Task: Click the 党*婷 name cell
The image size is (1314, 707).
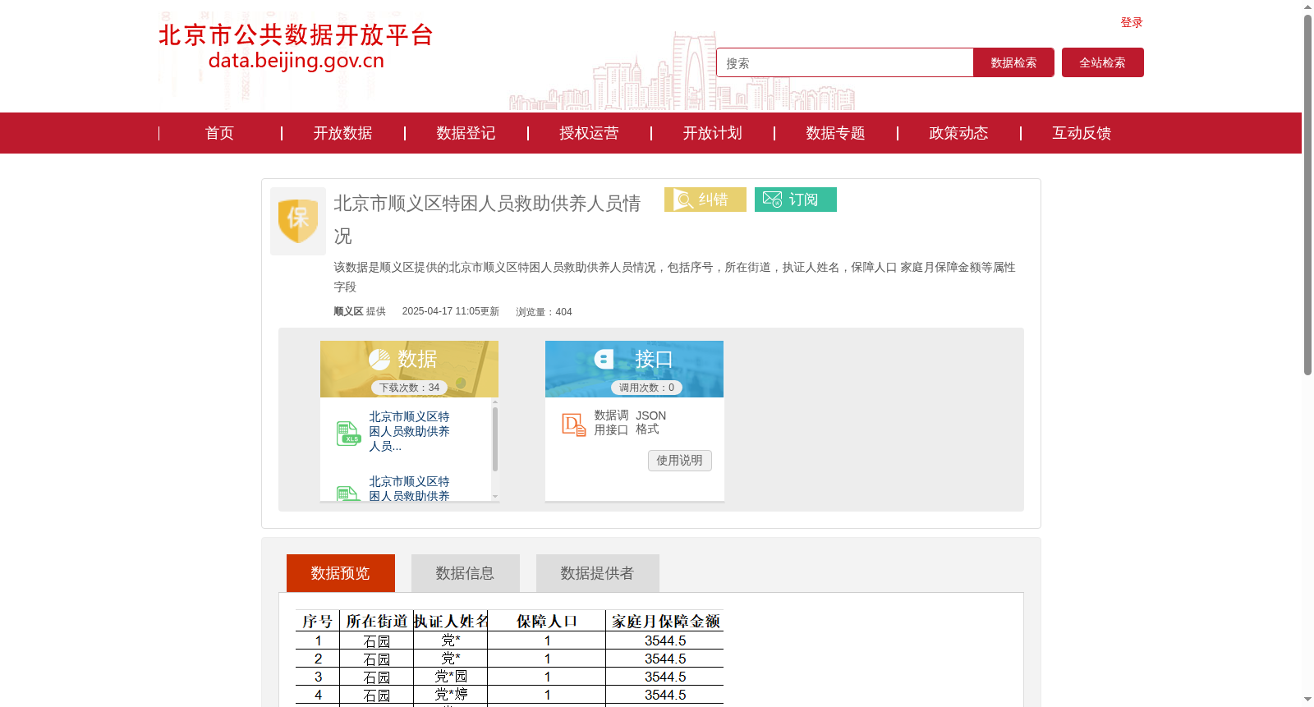Action: coord(451,695)
